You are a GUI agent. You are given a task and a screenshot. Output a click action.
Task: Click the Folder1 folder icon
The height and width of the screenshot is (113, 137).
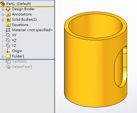(x=8, y=56)
